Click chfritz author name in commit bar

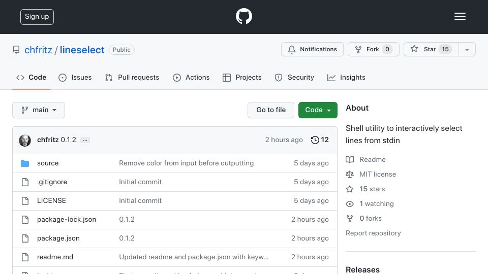point(48,140)
